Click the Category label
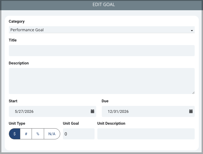Screen dimensions: 203x154 (17, 22)
